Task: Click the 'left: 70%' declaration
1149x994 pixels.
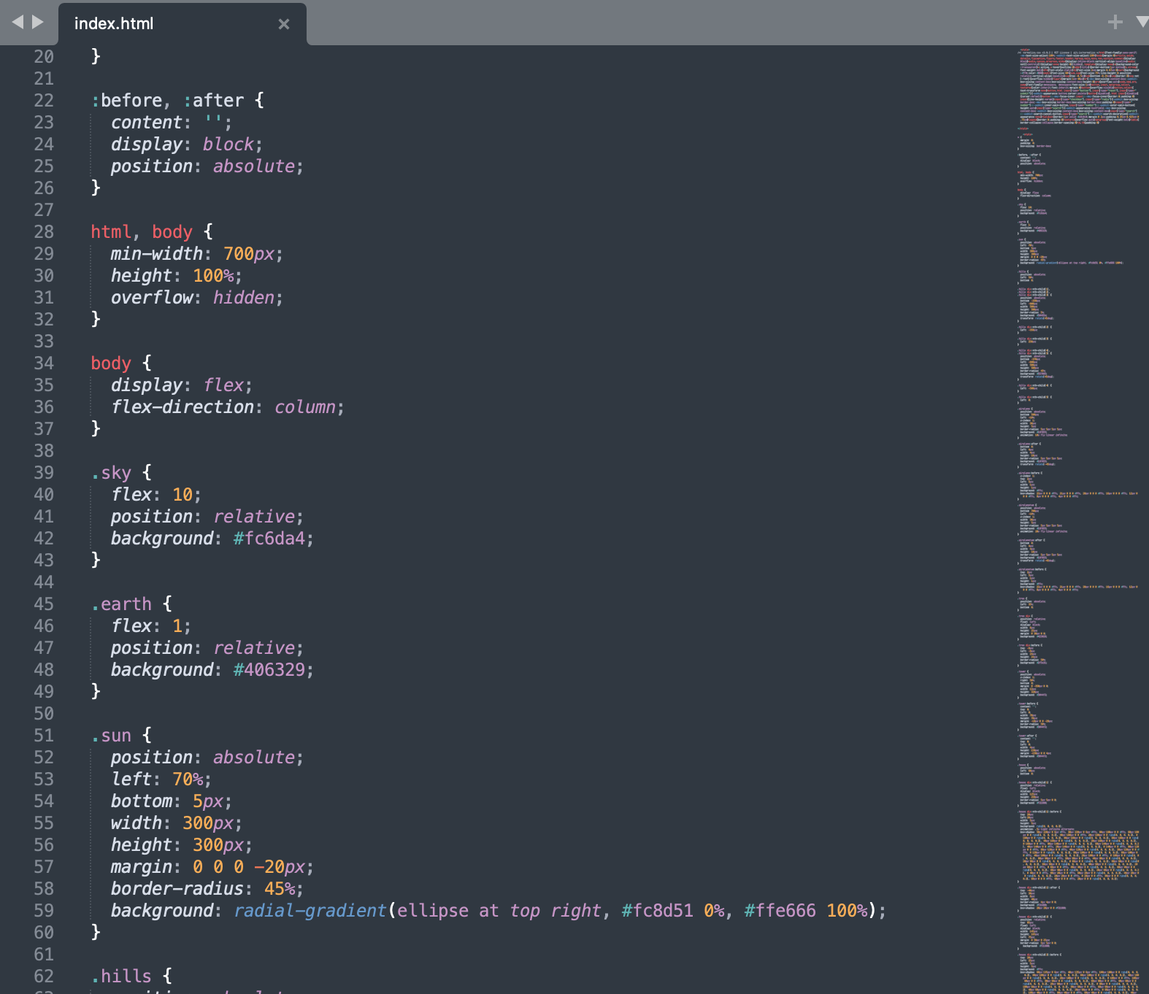Action: 157,779
